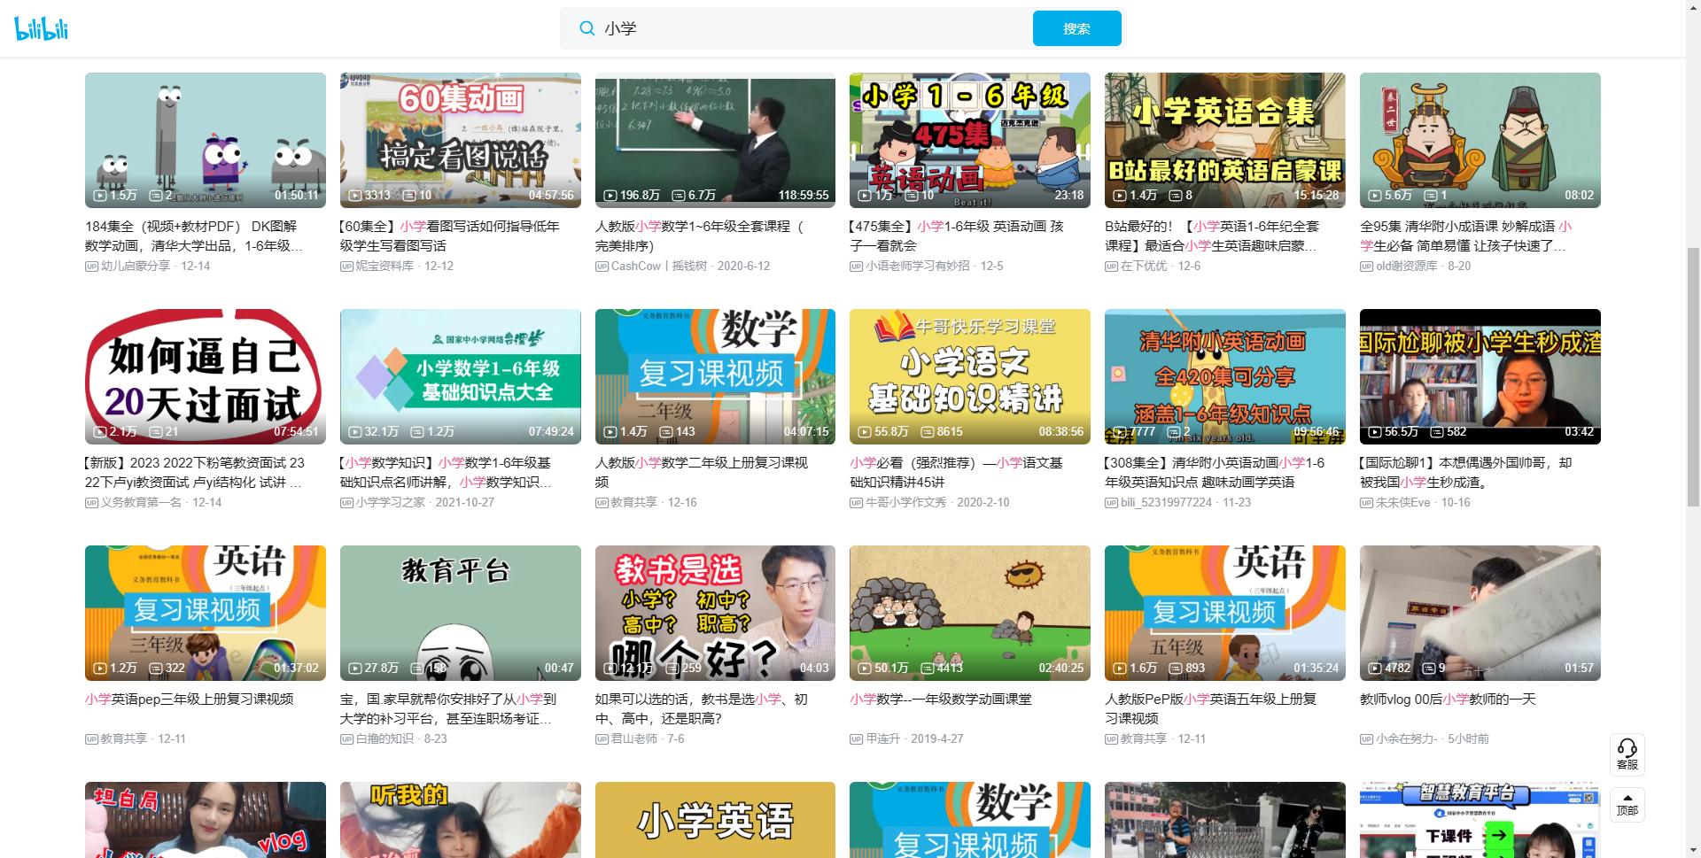This screenshot has height=858, width=1701.
Task: Open uploader CashCow｜摇钱树 profile
Action: (656, 266)
